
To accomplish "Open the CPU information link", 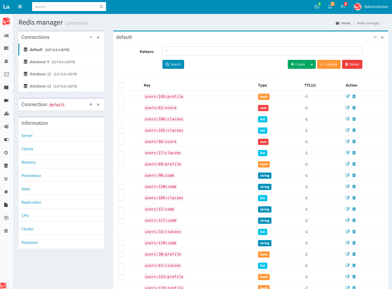I will pos(25,215).
